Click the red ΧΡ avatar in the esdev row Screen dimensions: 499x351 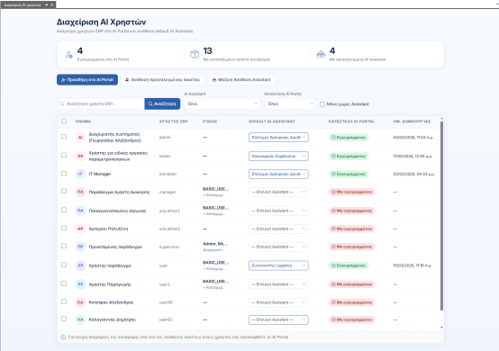[80, 156]
